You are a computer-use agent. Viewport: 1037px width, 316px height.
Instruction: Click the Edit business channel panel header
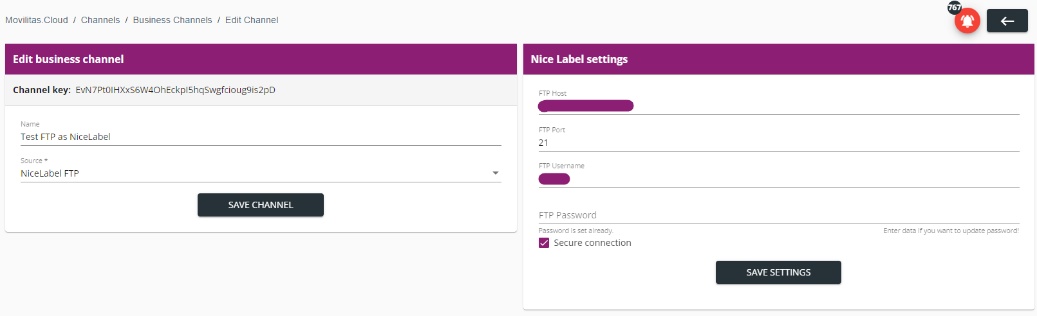261,59
